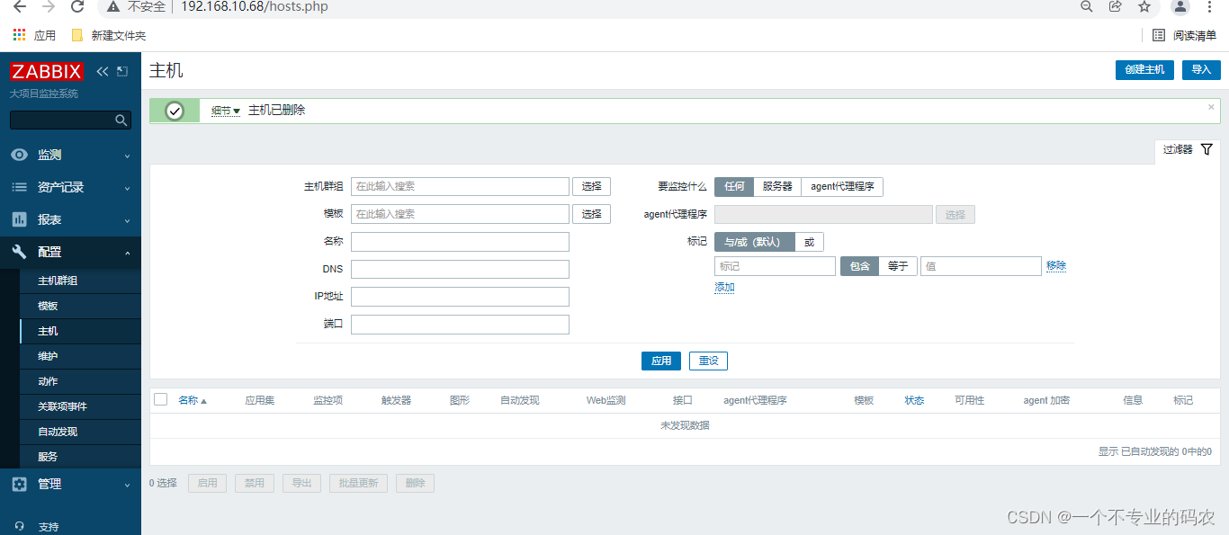Sort by 状态 column header
The width and height of the screenshot is (1229, 535).
[914, 400]
